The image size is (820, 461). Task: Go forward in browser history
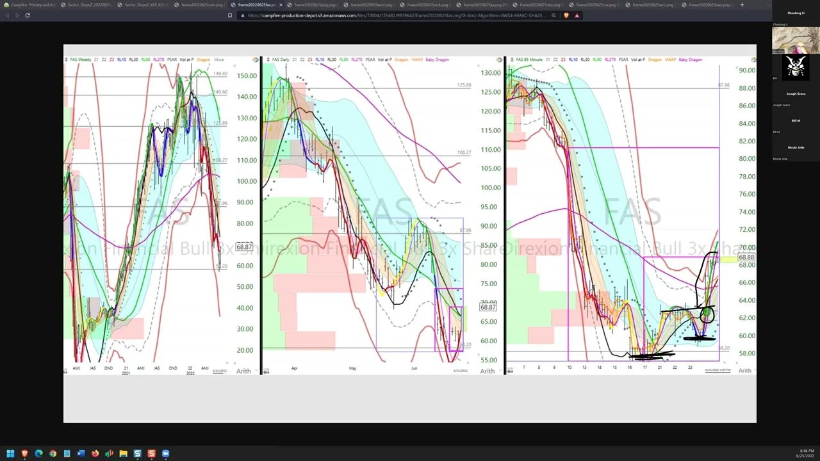point(17,15)
